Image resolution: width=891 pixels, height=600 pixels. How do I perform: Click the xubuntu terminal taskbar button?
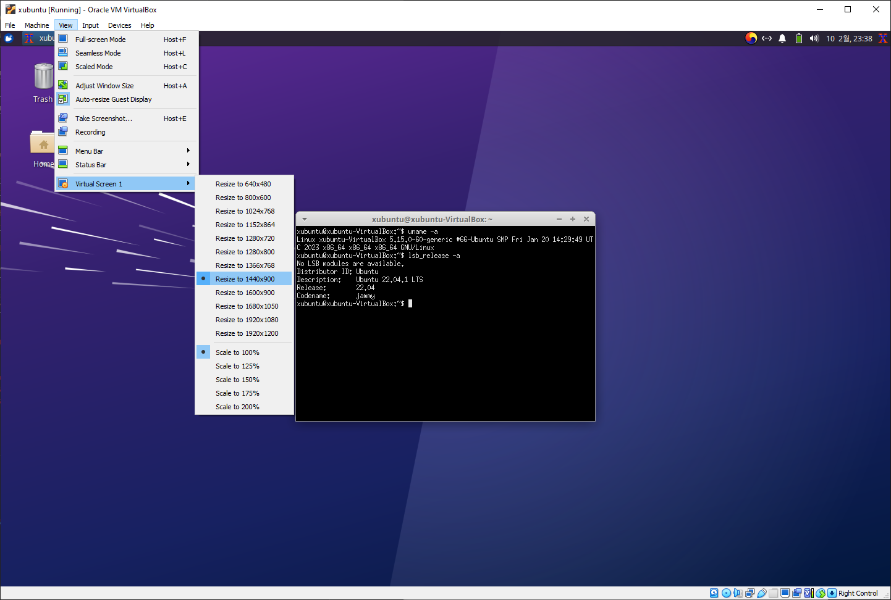coord(39,38)
